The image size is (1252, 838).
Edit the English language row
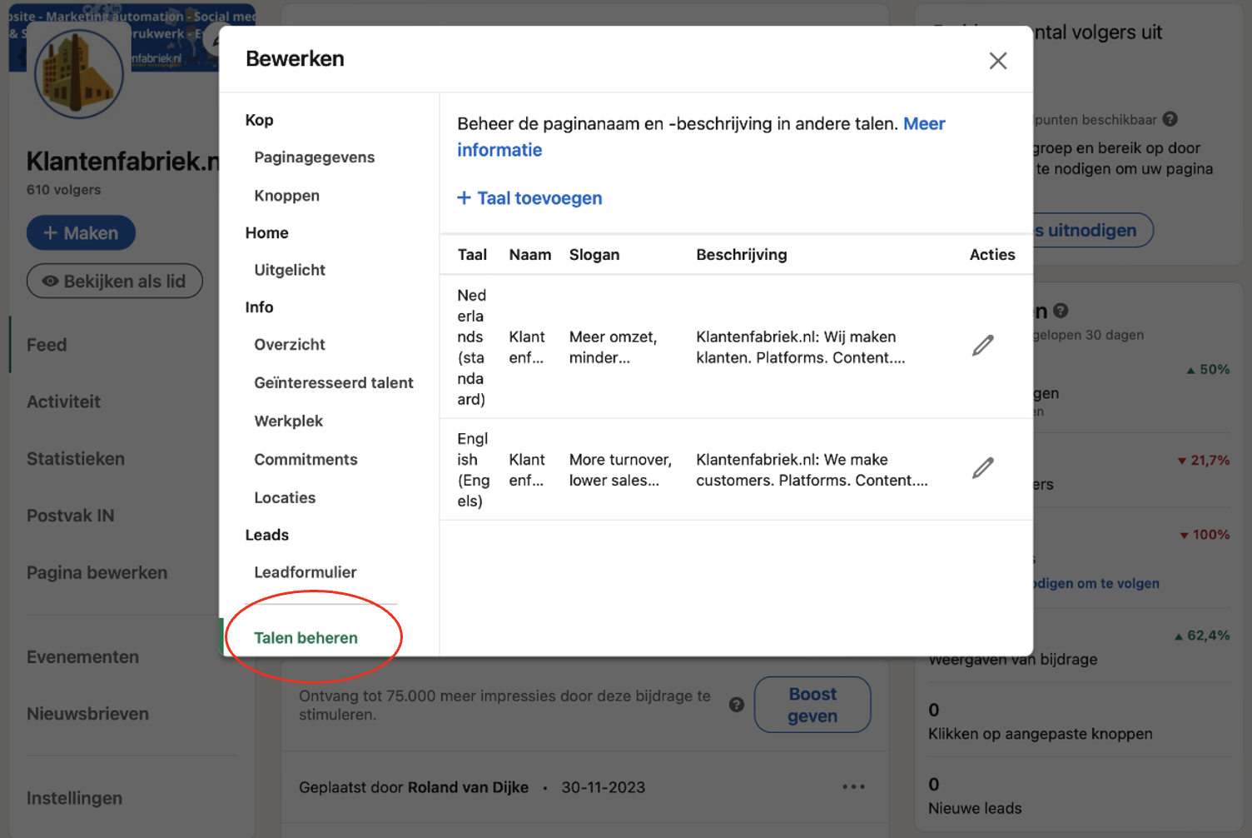[982, 468]
